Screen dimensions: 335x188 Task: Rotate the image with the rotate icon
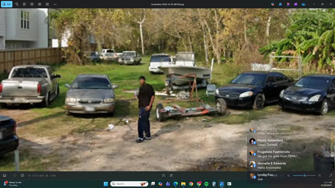(16, 4)
